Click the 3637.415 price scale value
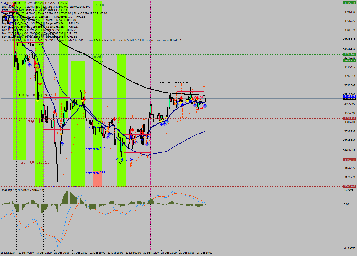Image resolution: width=357 pixels, height=256 pixels. pyautogui.click(x=349, y=67)
